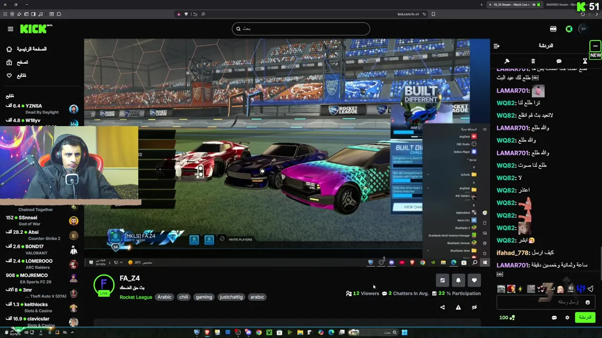Click the green Kick K icon in header
602x338 pixels.
[x=569, y=29]
